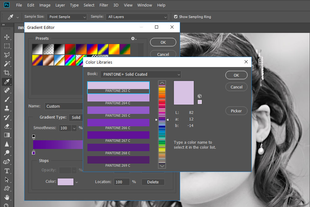Select the Gradient tool
Viewport: 310px width, 207px height.
click(7, 135)
